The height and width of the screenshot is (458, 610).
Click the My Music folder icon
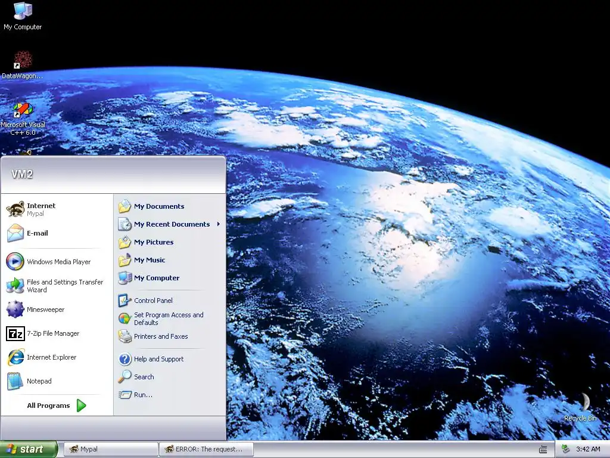tap(125, 260)
